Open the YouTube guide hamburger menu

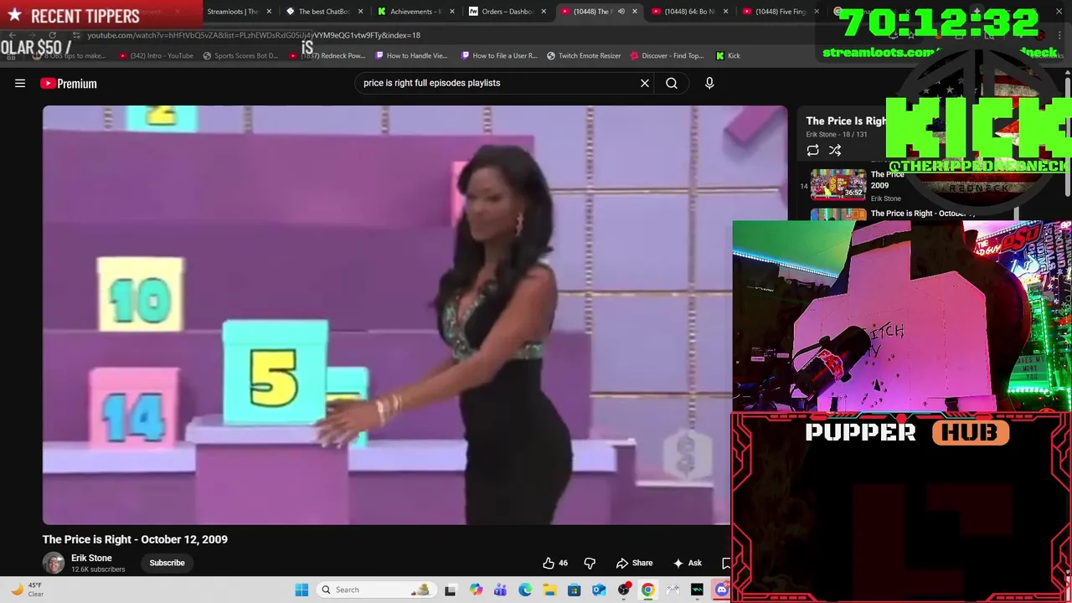tap(20, 83)
